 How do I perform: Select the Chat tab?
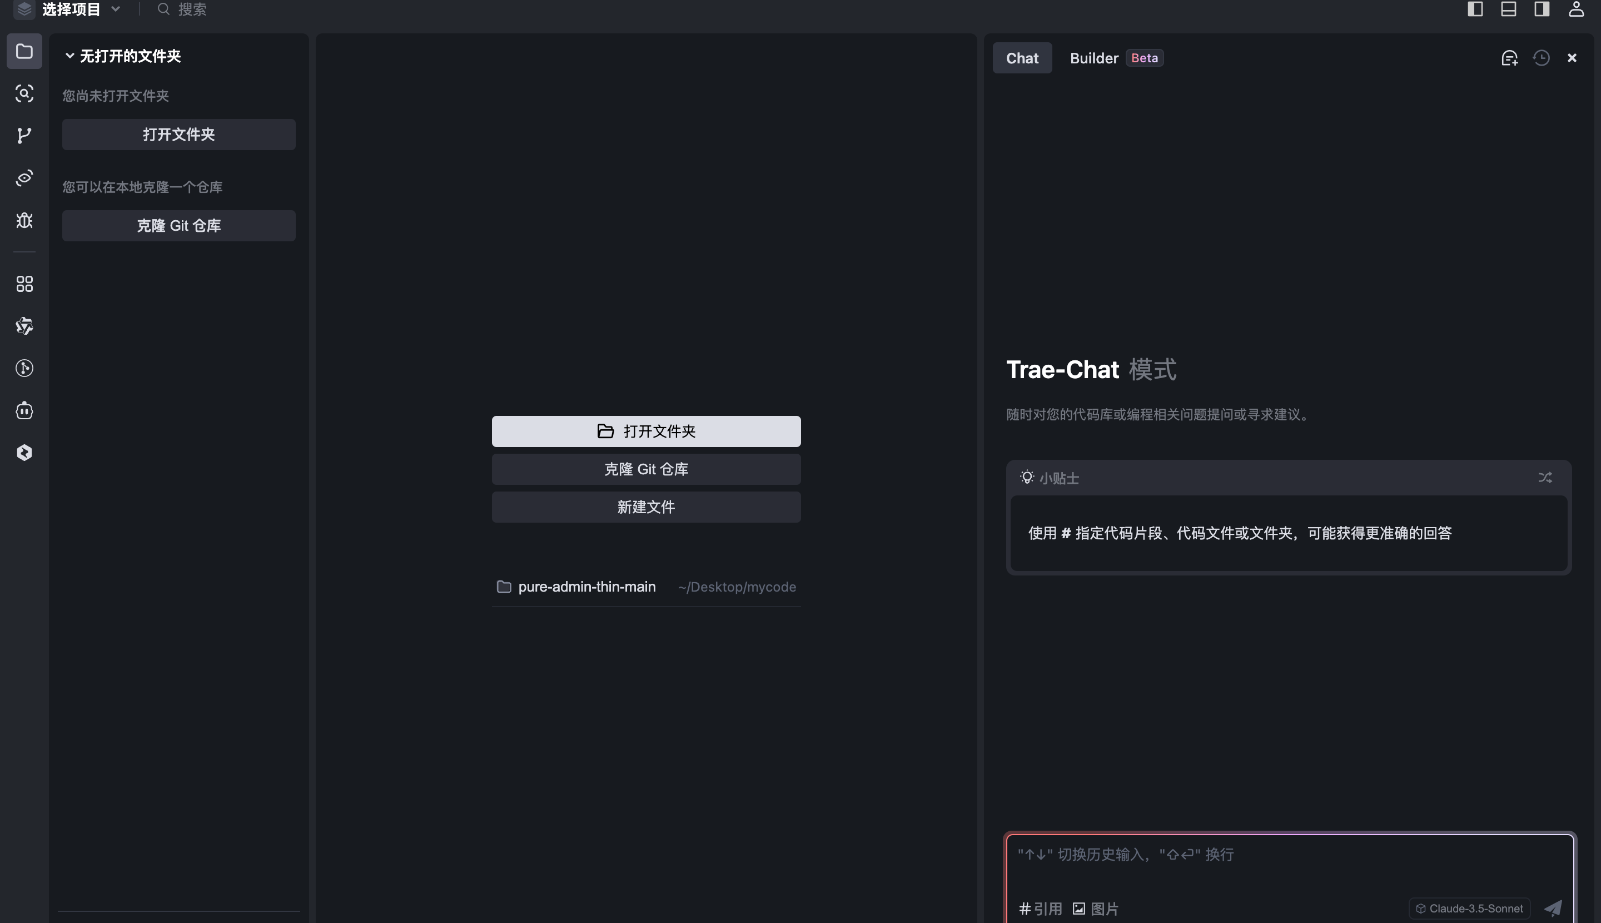[x=1022, y=58]
